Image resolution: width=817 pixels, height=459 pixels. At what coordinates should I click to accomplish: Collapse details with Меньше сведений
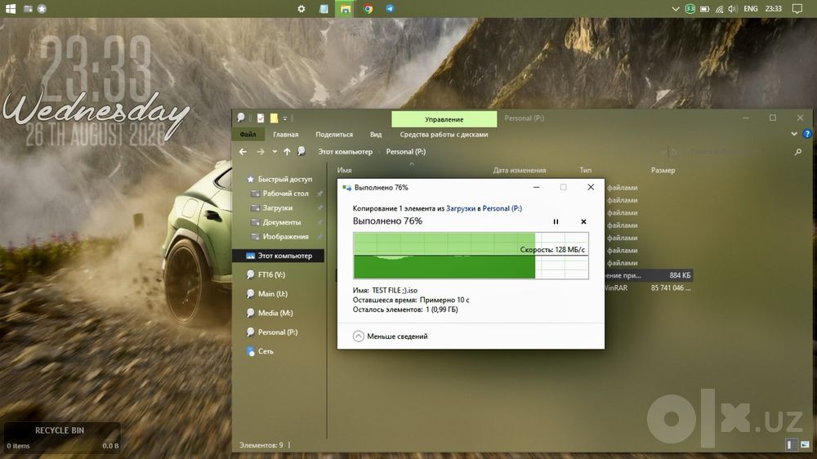pos(391,336)
